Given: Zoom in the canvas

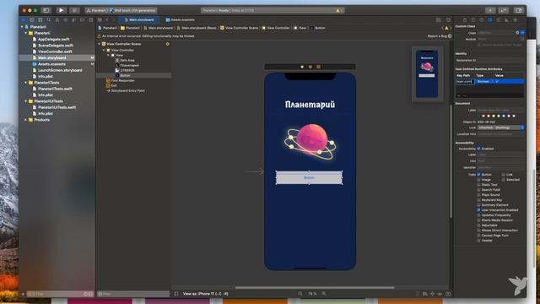Looking at the screenshot, I should (324, 294).
